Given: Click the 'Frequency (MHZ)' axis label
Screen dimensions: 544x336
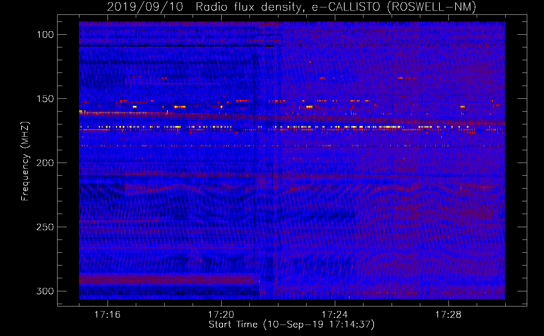Looking at the screenshot, I should click(25, 161).
